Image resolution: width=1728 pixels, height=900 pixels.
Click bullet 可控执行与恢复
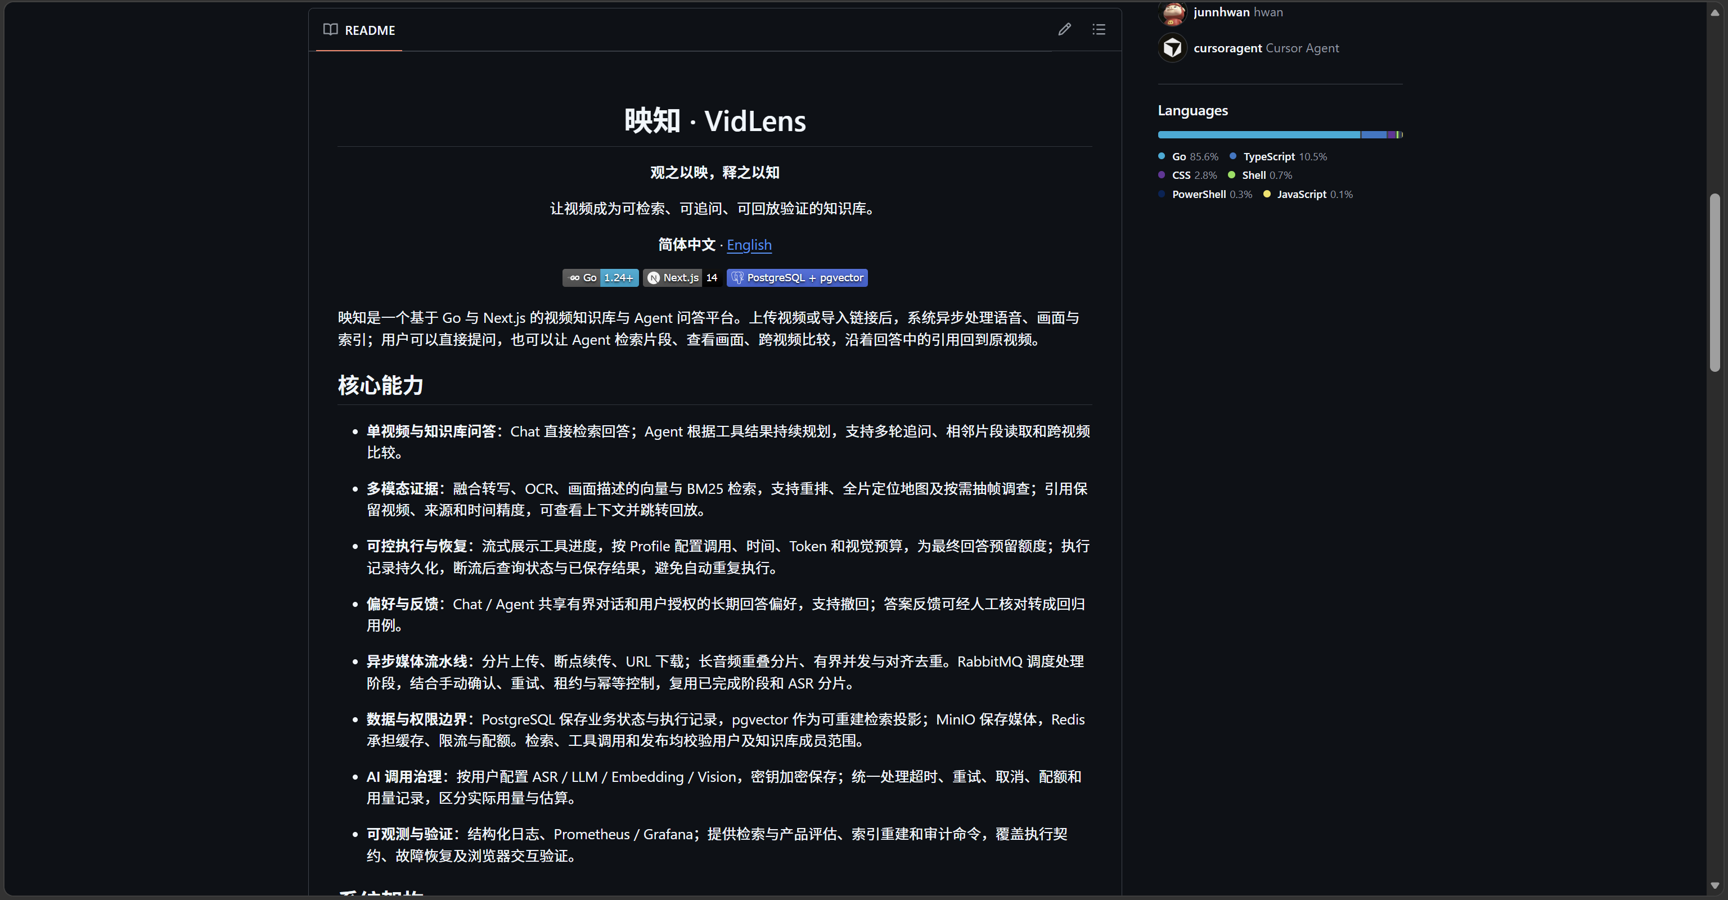[728, 557]
